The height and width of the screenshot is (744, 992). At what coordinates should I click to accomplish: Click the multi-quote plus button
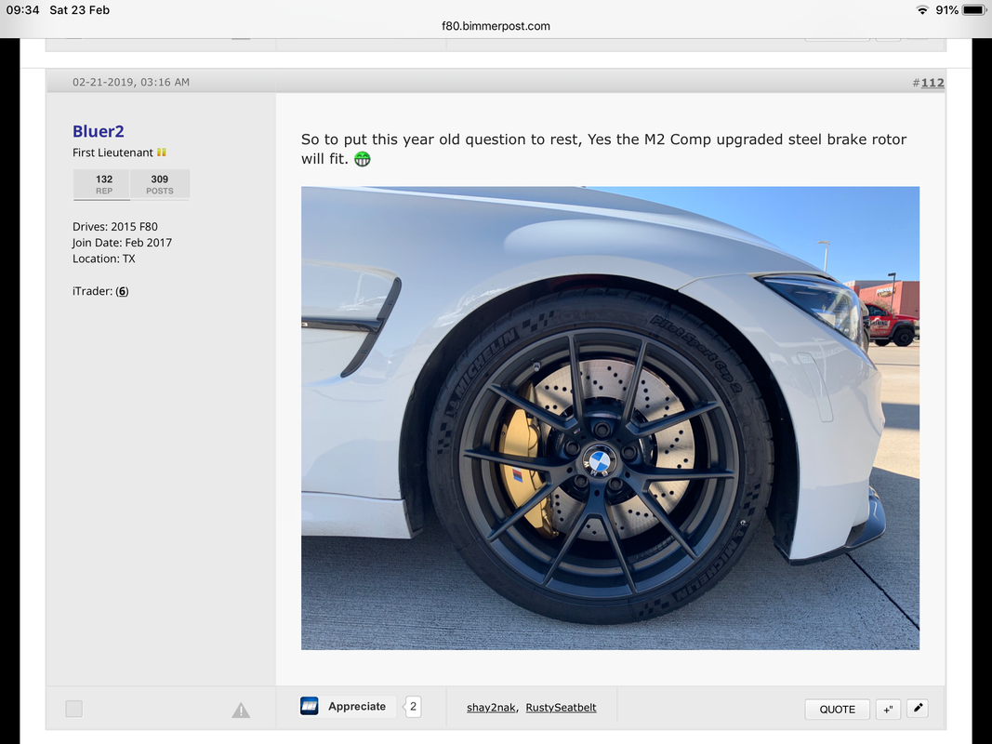pos(888,710)
